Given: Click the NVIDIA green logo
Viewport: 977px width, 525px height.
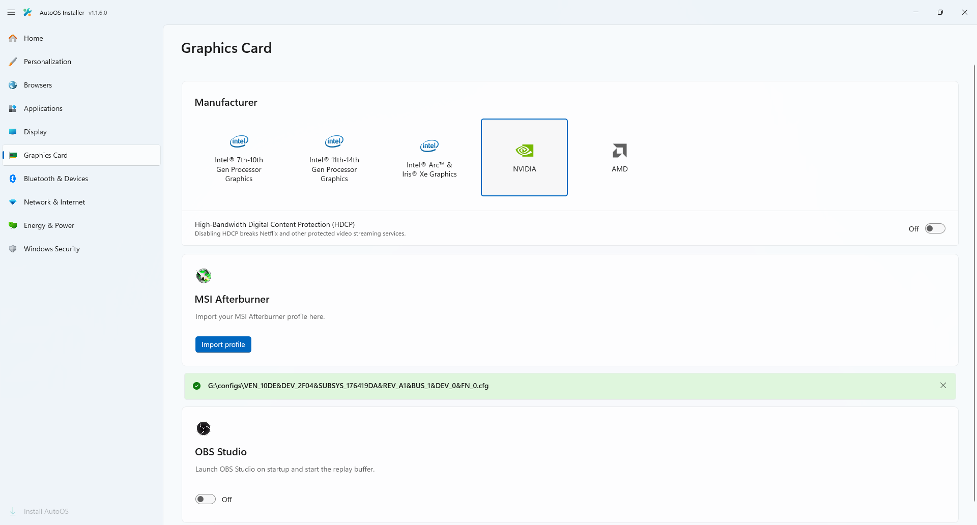Looking at the screenshot, I should [524, 151].
